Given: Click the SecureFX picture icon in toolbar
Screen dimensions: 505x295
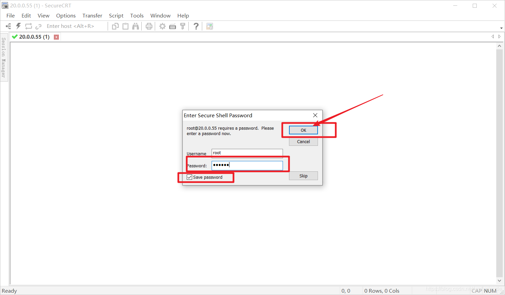Looking at the screenshot, I should coord(210,26).
